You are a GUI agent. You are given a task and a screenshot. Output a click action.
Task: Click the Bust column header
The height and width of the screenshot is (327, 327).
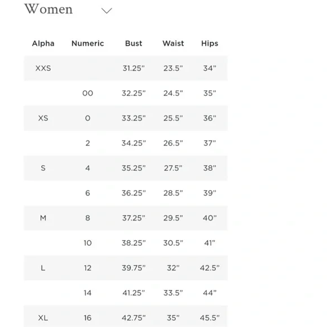[134, 43]
